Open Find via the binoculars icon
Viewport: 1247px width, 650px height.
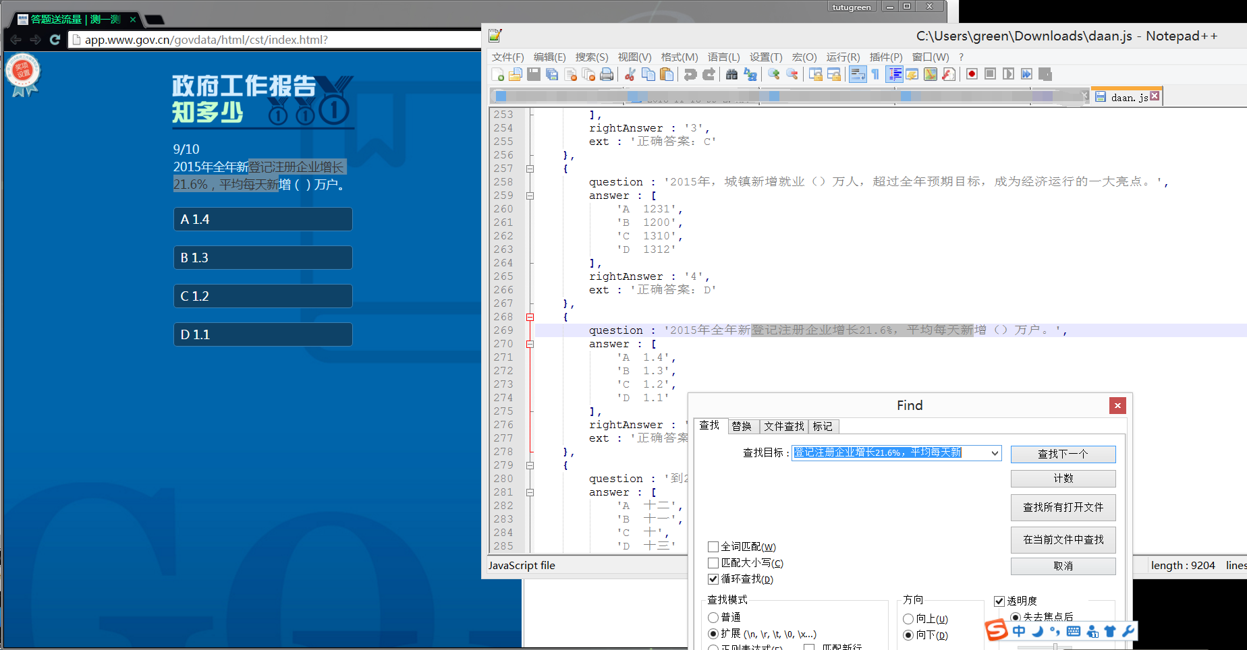pos(731,74)
